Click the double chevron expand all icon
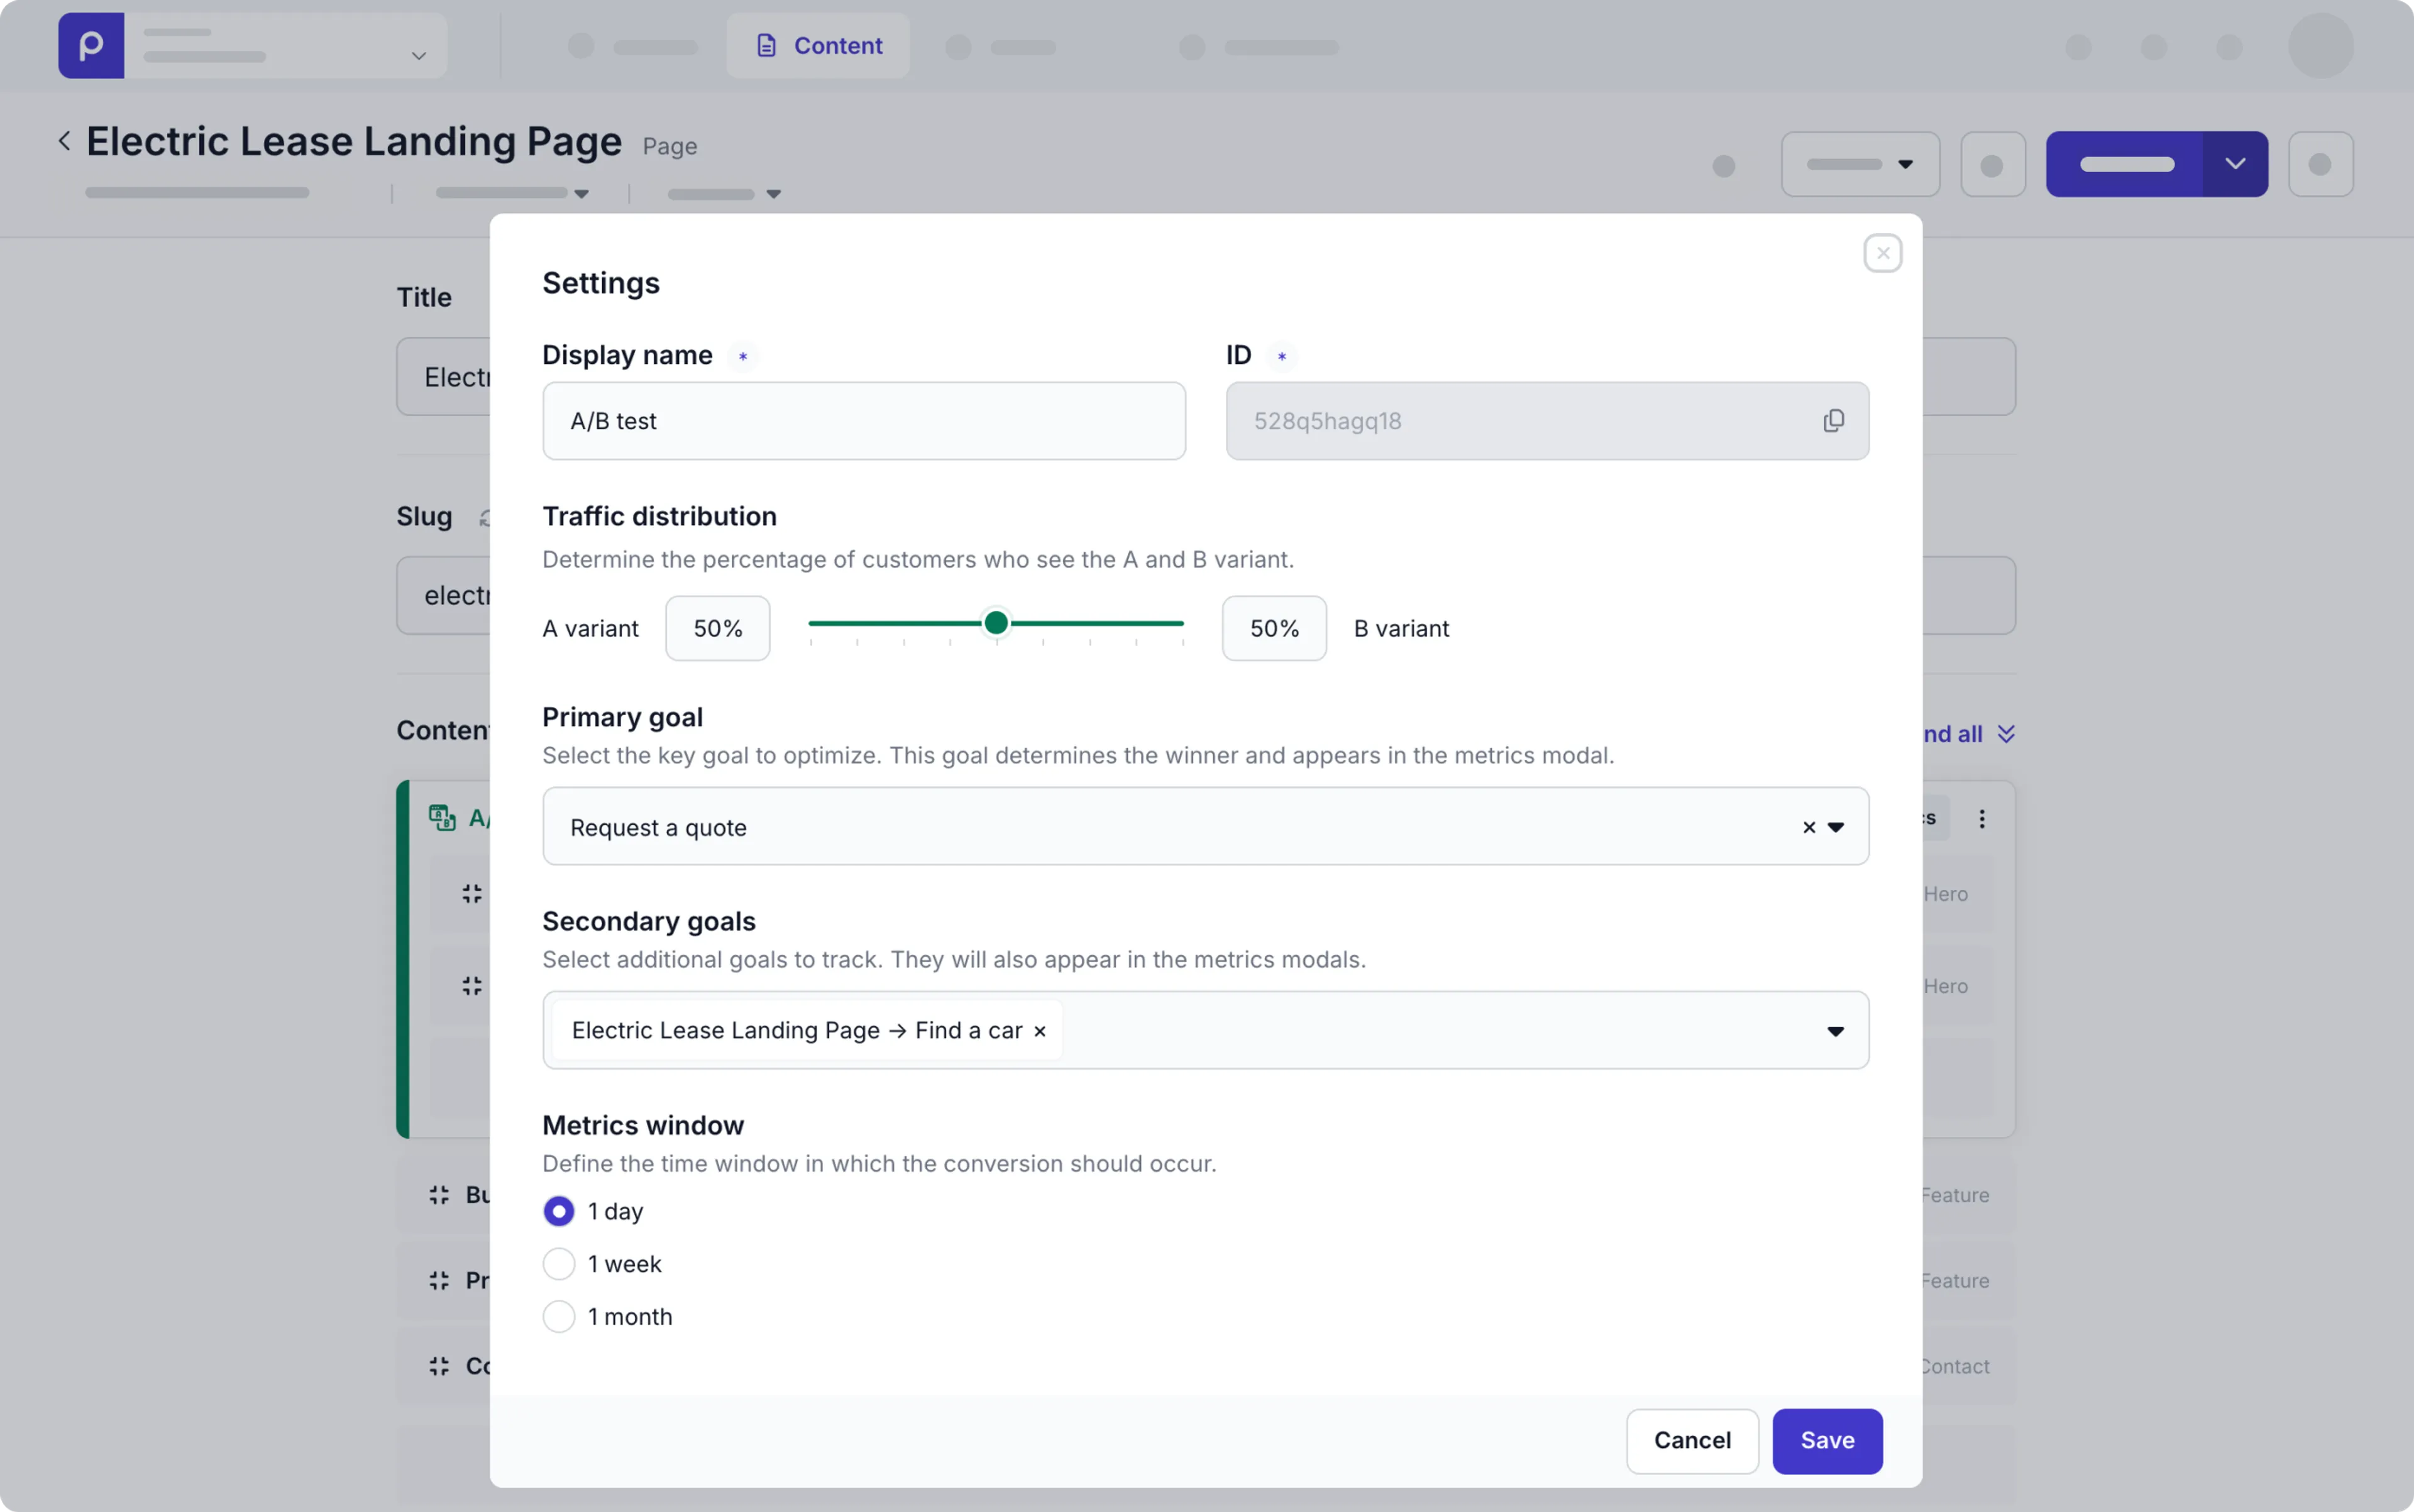The image size is (2414, 1512). point(2006,734)
